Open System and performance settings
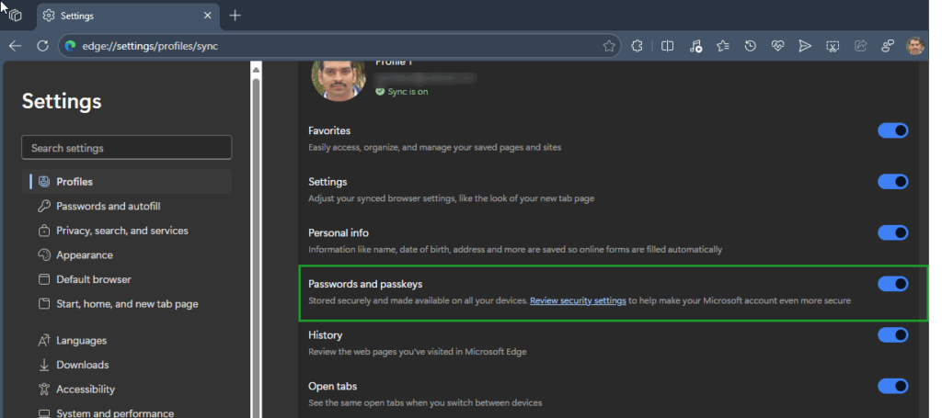 [115, 413]
